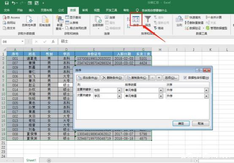Click the From Access icon

pyautogui.click(x=5, y=17)
